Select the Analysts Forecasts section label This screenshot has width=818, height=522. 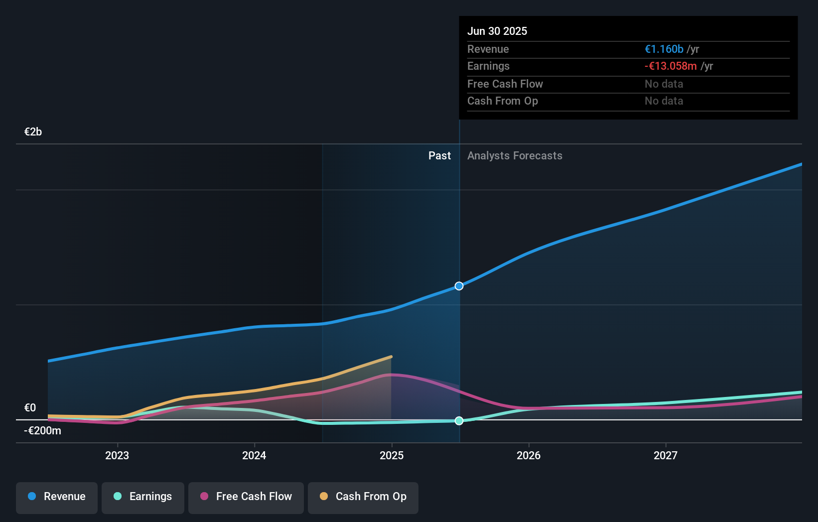[x=515, y=155]
